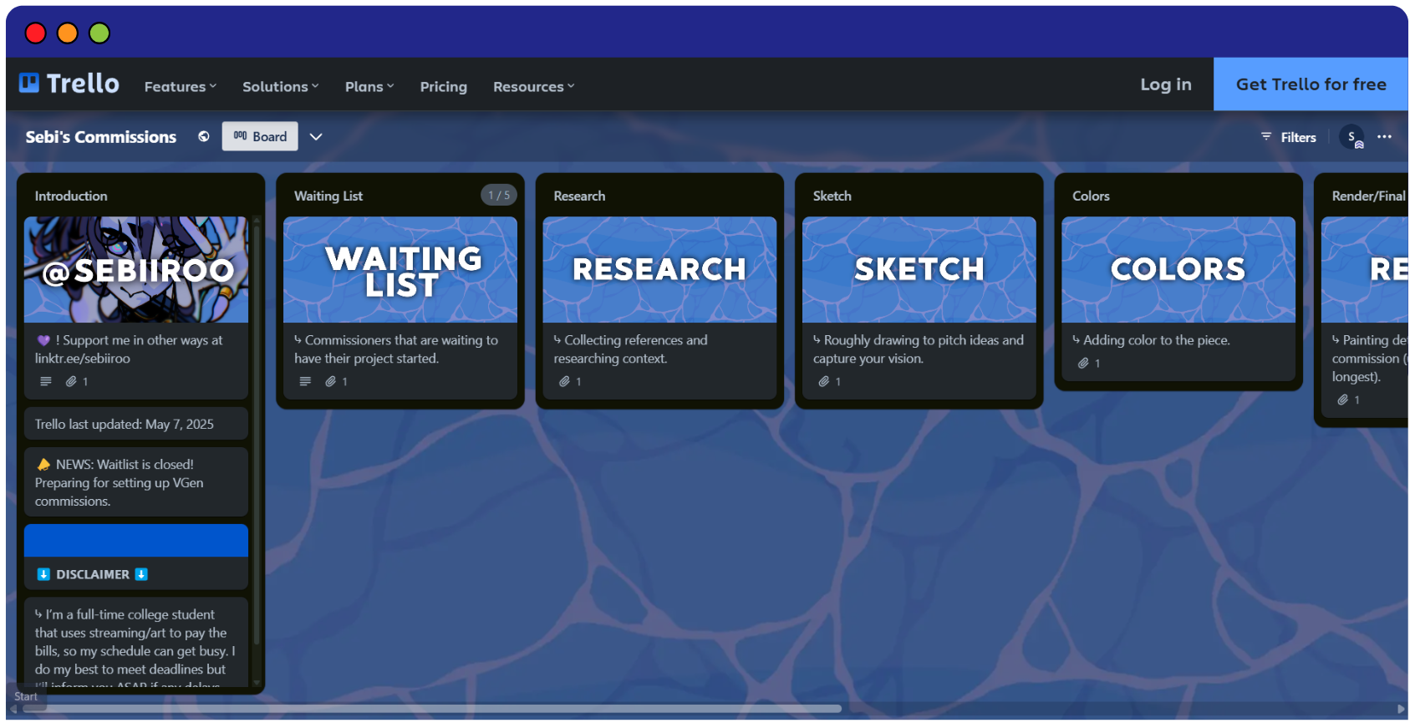This screenshot has height=728, width=1415.
Task: Click attachment icon on Colors card
Action: point(1083,363)
